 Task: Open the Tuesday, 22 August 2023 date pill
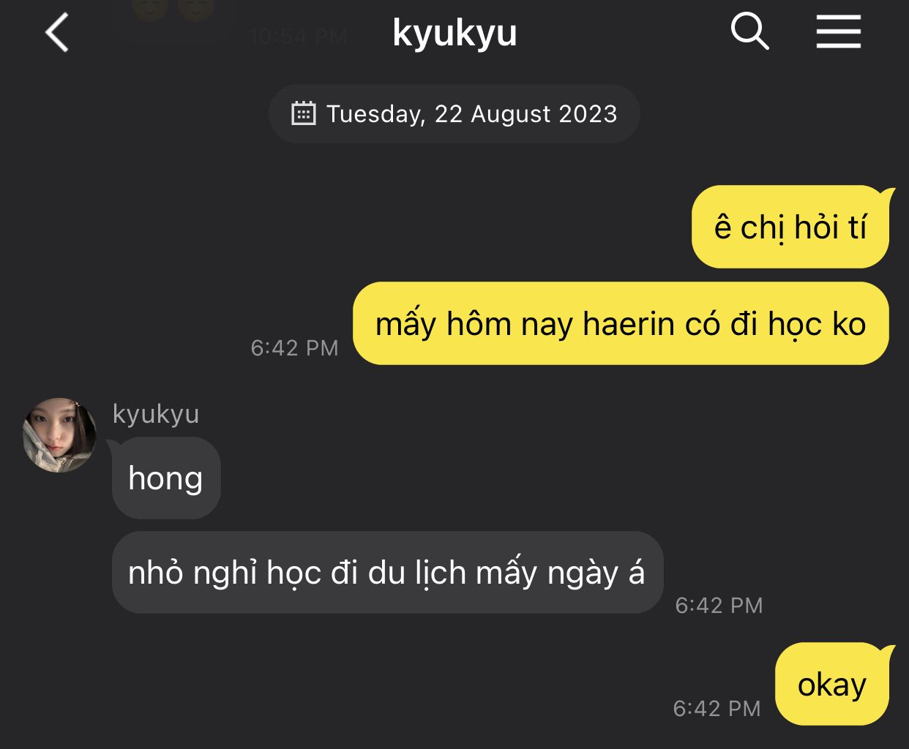[454, 113]
